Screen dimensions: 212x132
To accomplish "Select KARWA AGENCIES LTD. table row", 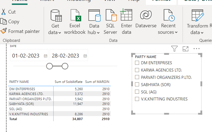I will click(60, 94).
